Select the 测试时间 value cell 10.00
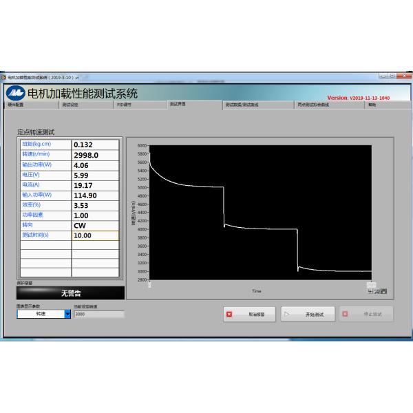The width and height of the screenshot is (413, 413). 95,235
